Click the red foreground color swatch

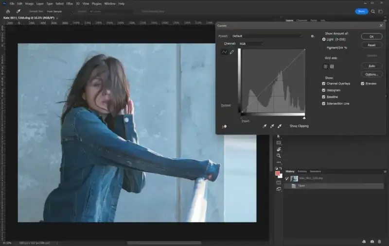click(278, 173)
